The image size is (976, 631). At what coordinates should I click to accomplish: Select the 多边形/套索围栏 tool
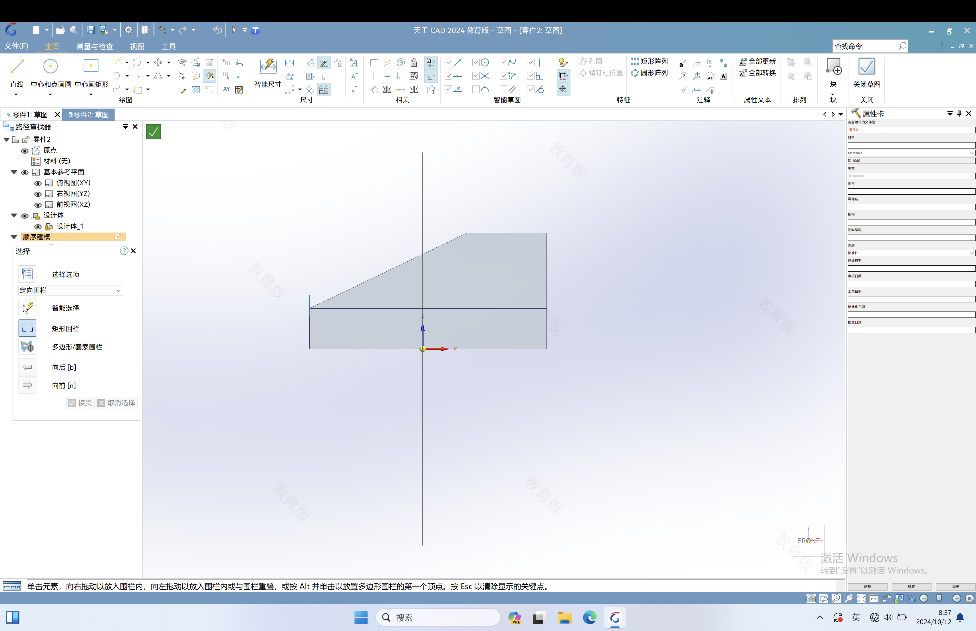(27, 347)
